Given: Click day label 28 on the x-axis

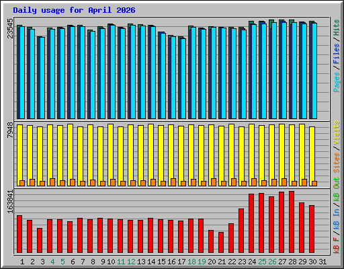Looking at the screenshot, I should click(292, 262).
